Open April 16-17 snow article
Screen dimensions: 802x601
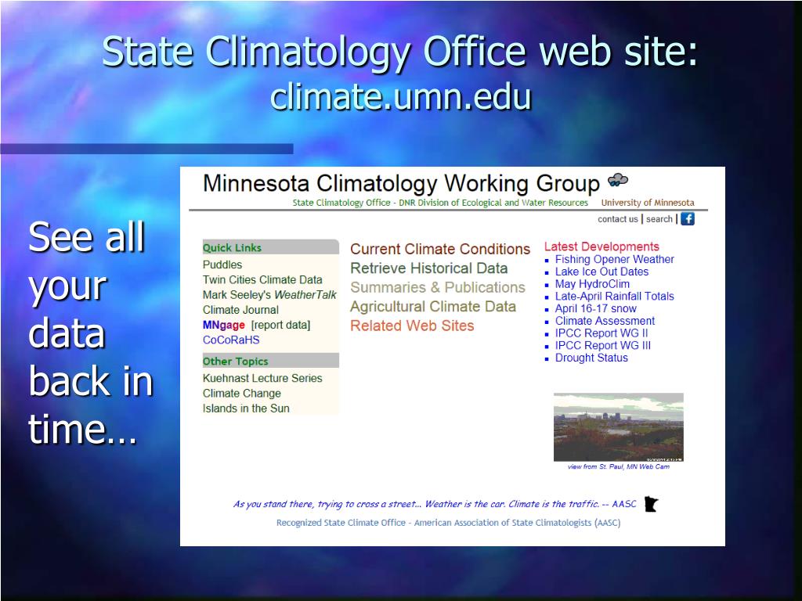coord(596,308)
